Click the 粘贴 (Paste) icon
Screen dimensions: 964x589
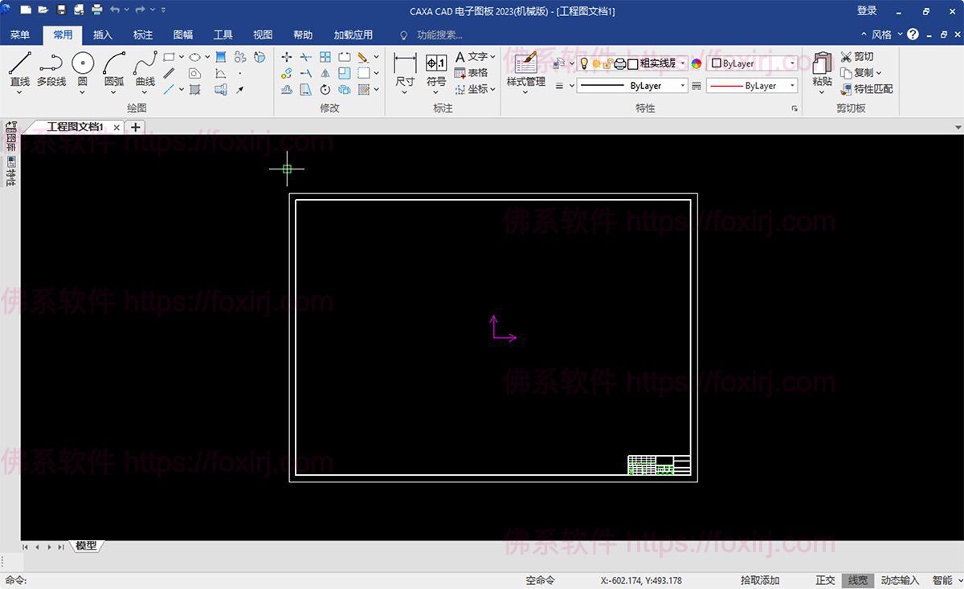point(822,64)
